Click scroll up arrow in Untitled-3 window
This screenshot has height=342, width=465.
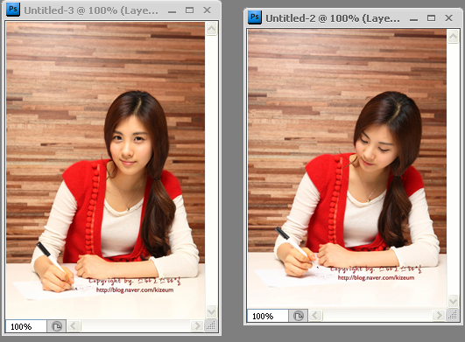[x=211, y=29]
